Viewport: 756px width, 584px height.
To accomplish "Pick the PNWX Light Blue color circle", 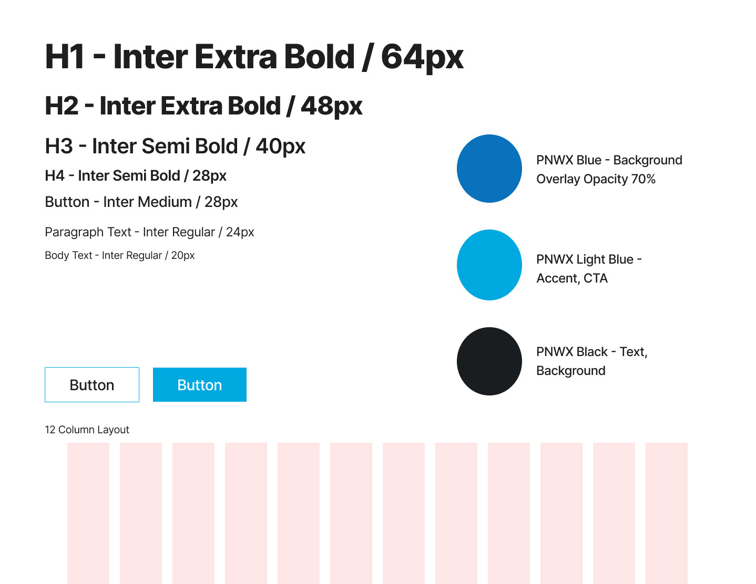I will tap(489, 265).
